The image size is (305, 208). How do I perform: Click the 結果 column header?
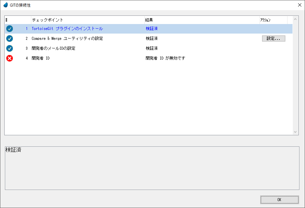[x=202, y=20]
